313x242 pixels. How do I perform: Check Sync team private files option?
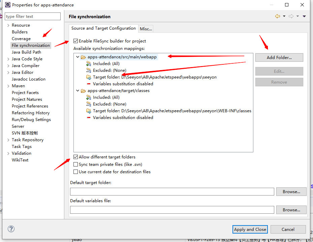pyautogui.click(x=75, y=164)
